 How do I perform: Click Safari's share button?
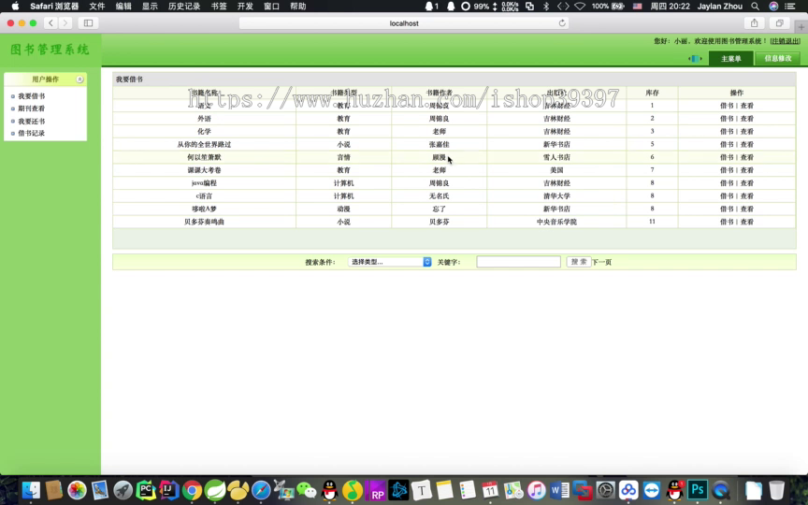(x=754, y=22)
